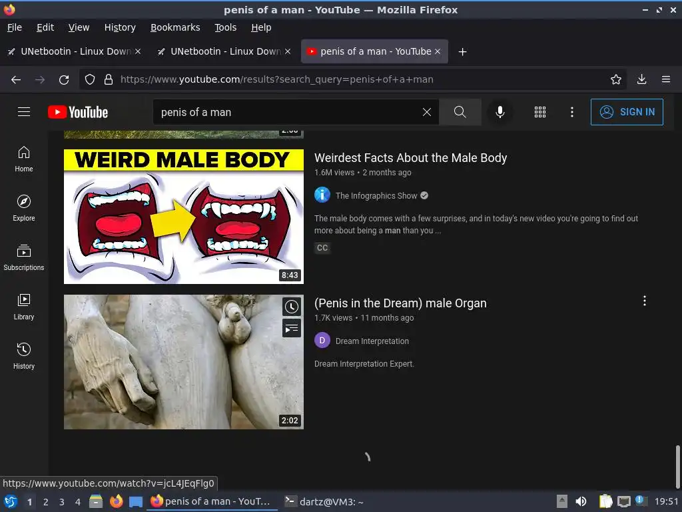Open Library in the sidebar
The width and height of the screenshot is (682, 512).
[x=24, y=307]
